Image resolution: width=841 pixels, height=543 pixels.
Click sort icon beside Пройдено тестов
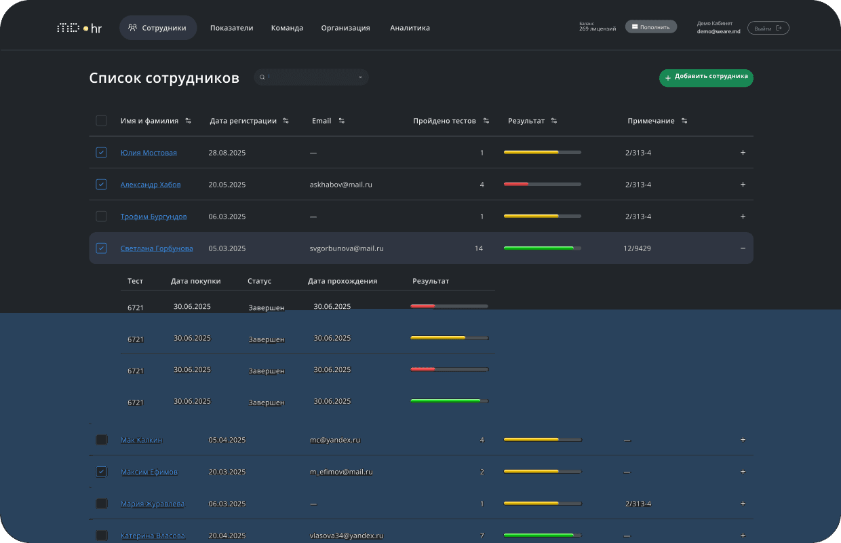pyautogui.click(x=486, y=121)
